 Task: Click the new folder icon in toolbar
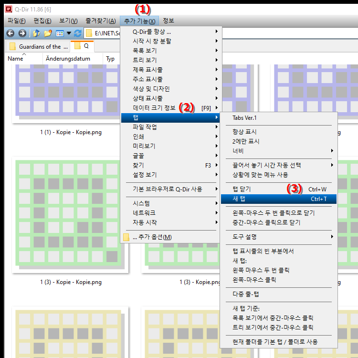click(x=48, y=33)
